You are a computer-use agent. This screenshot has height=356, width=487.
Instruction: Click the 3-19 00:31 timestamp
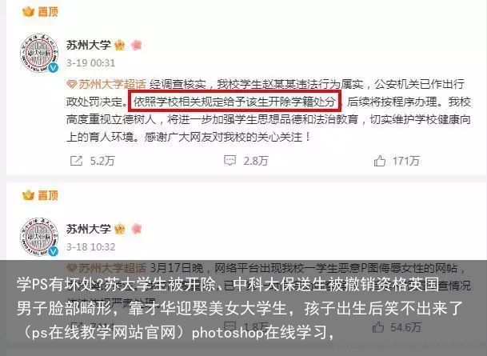tap(90, 63)
